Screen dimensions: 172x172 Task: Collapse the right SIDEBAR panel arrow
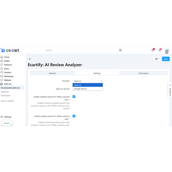tap(170, 85)
